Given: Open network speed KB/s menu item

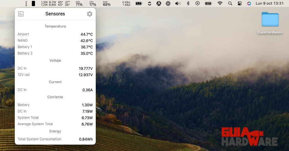Looking at the screenshot, I should click(126, 3).
